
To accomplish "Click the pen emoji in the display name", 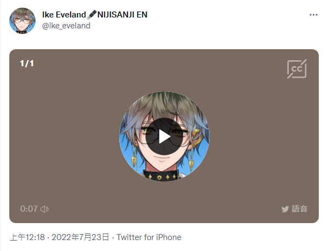I will point(91,15).
